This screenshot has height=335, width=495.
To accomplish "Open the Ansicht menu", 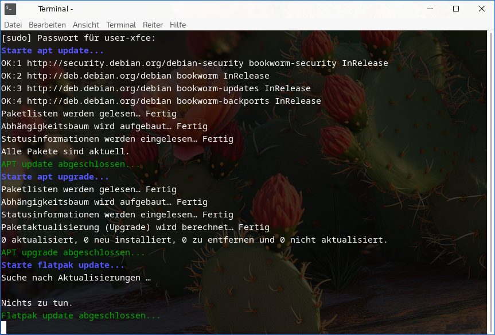I will pyautogui.click(x=85, y=25).
